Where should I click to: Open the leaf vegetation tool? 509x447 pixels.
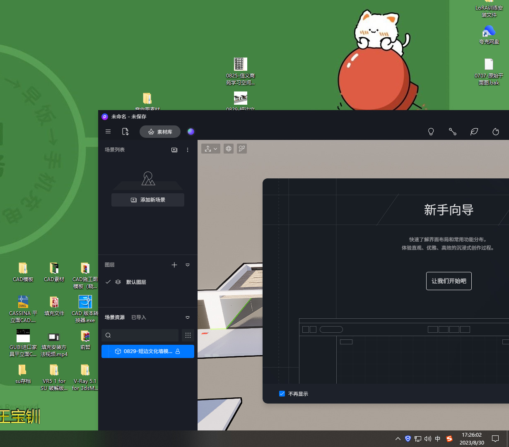(474, 132)
